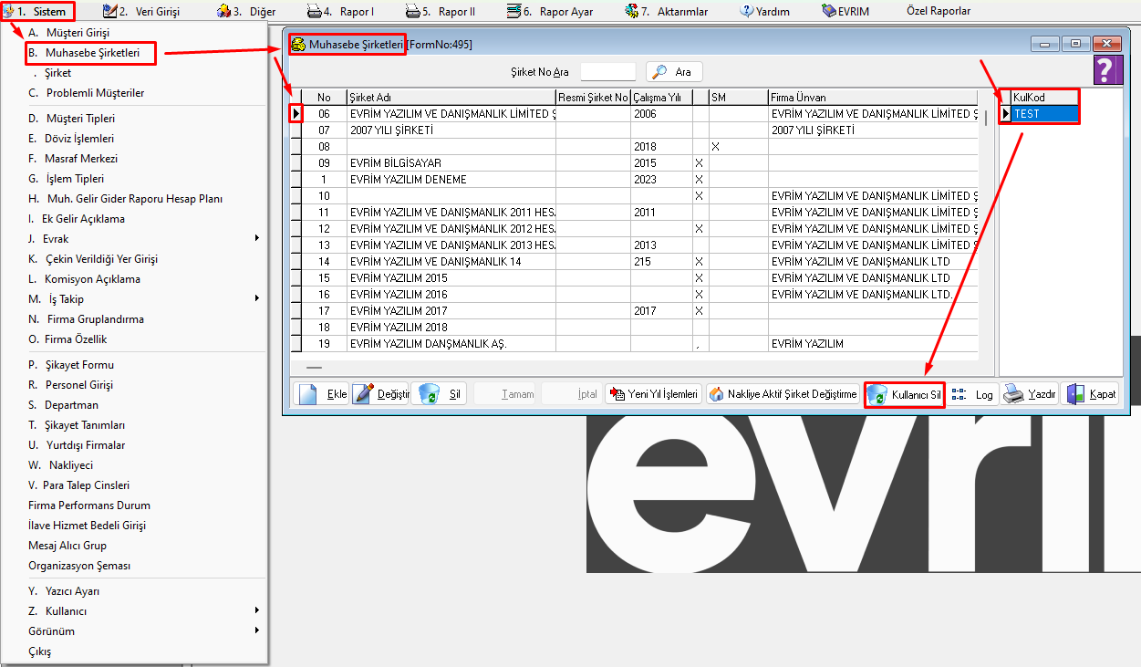Click the Çalışma Yılı column header
The width and height of the screenshot is (1141, 667).
coord(660,98)
